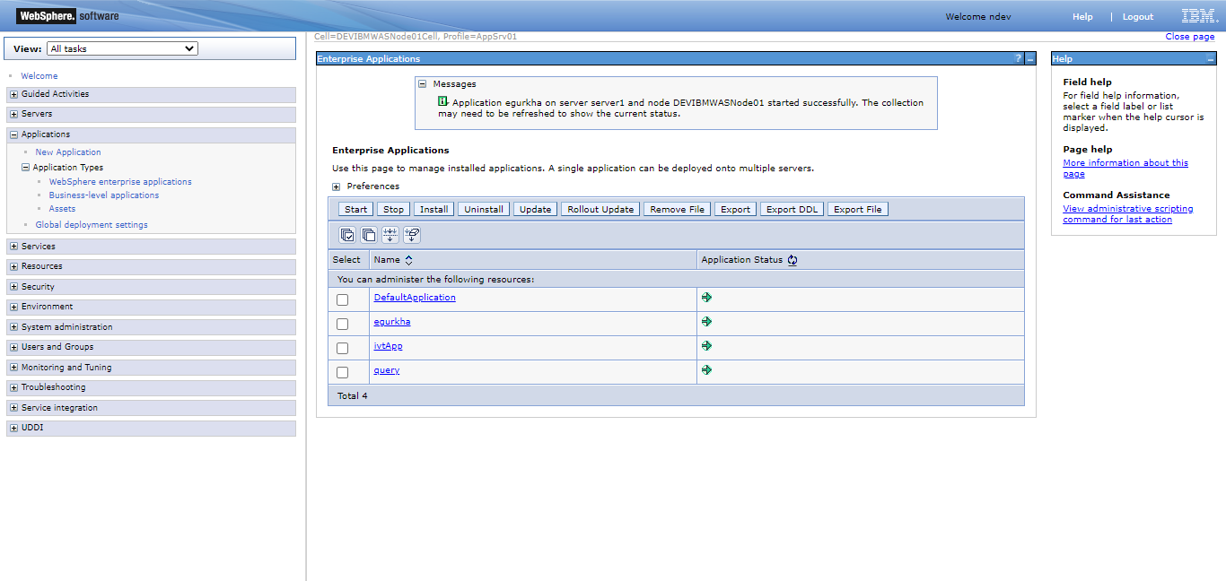Click the WebSphere software logo
Image resolution: width=1226 pixels, height=581 pixels.
(x=67, y=16)
